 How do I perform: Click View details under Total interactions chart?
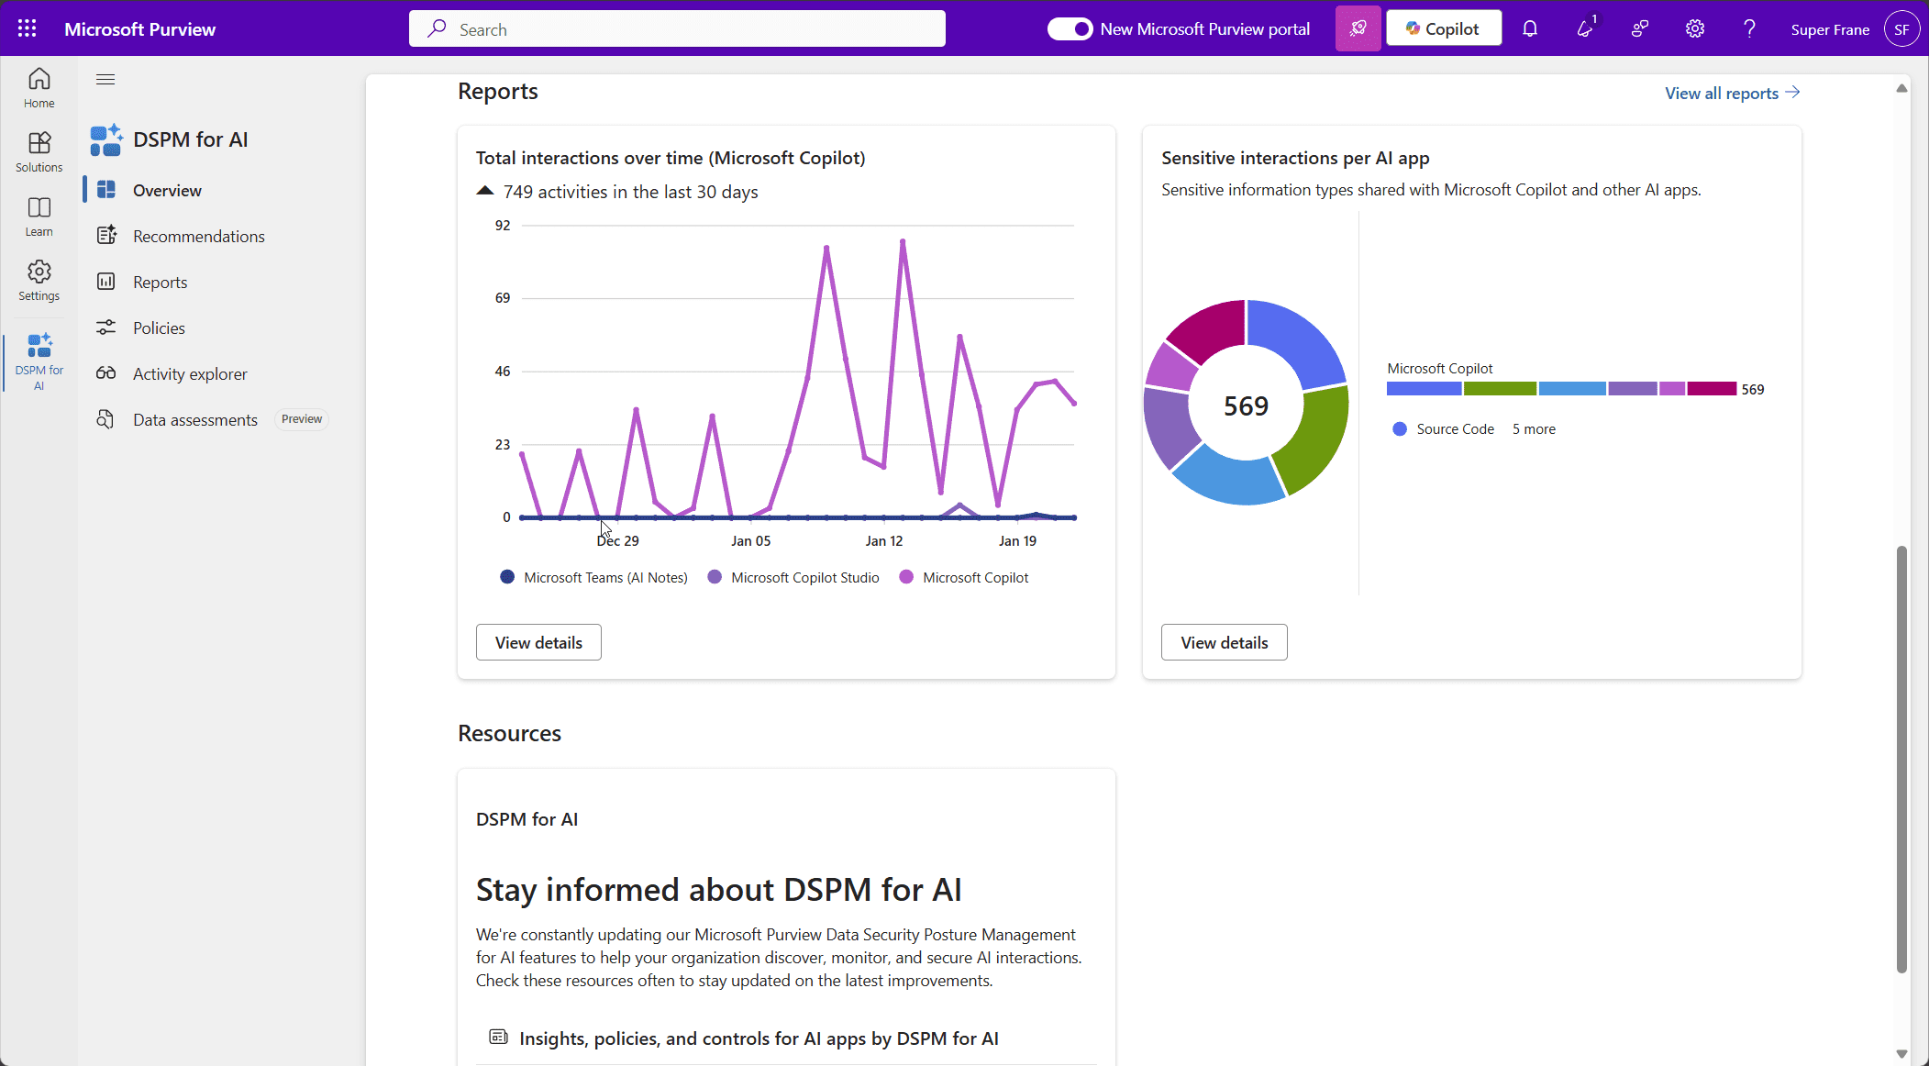coord(538,642)
